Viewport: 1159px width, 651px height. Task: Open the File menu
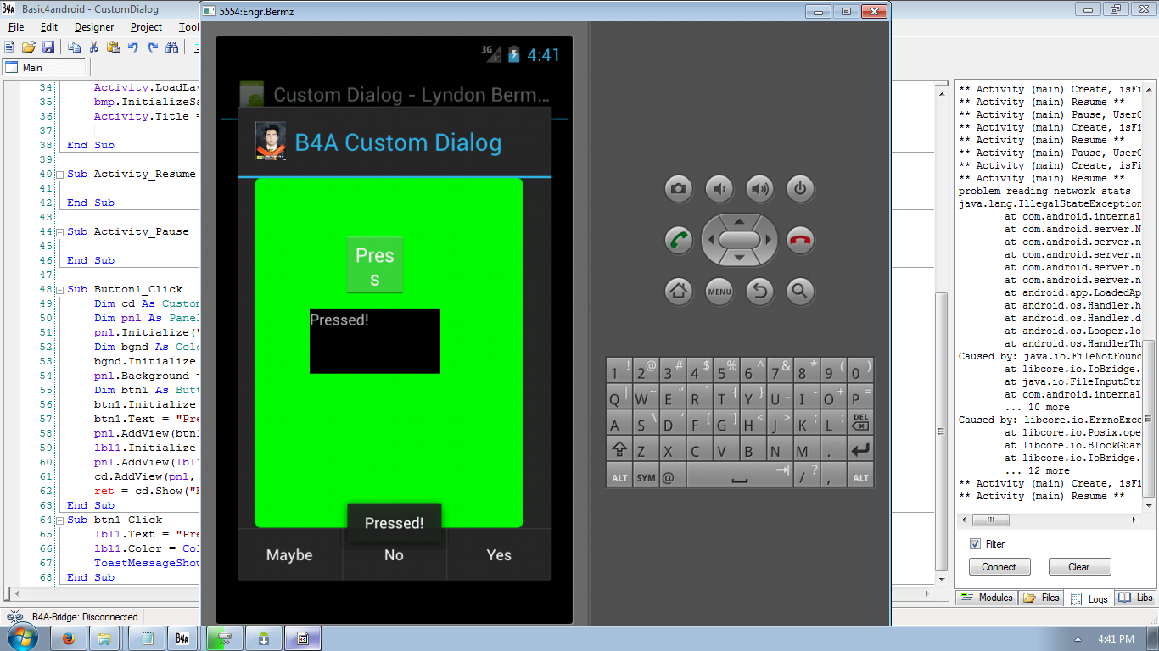(16, 27)
